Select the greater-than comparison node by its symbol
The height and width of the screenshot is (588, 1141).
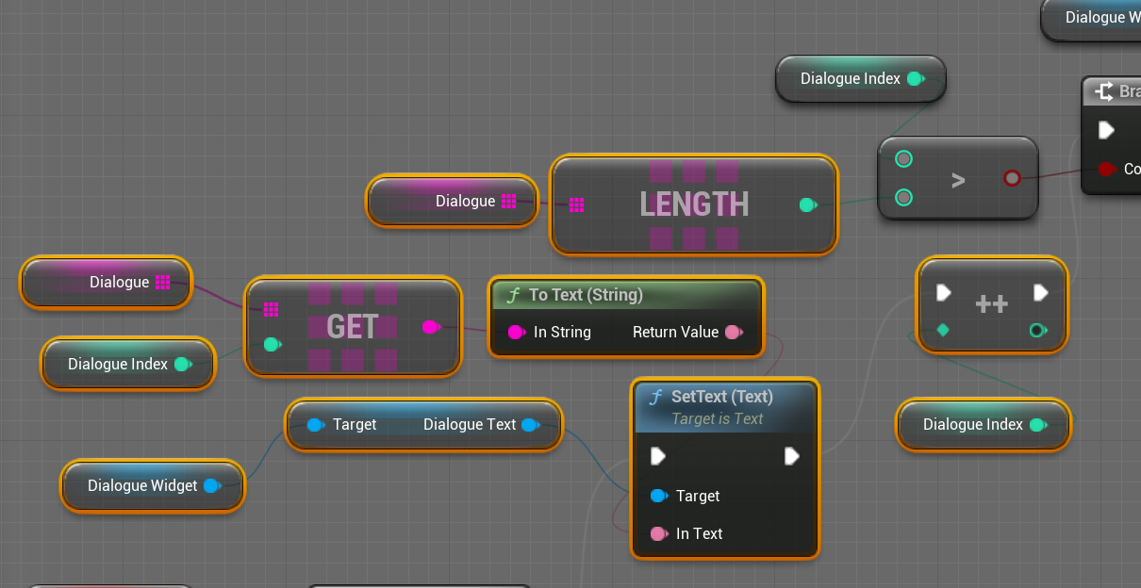click(x=958, y=180)
